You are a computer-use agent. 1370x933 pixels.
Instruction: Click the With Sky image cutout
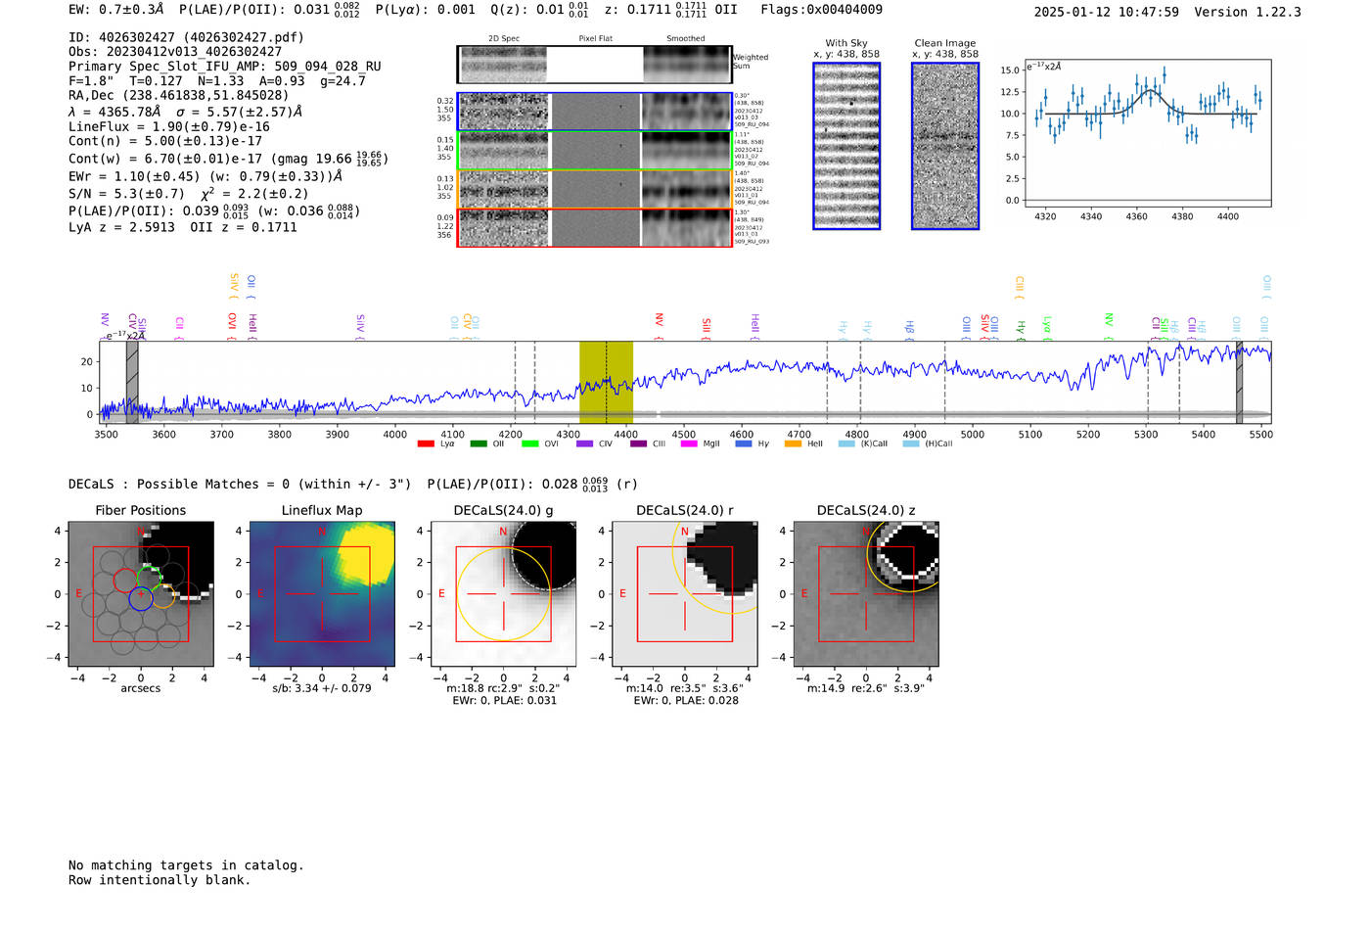coord(846,146)
